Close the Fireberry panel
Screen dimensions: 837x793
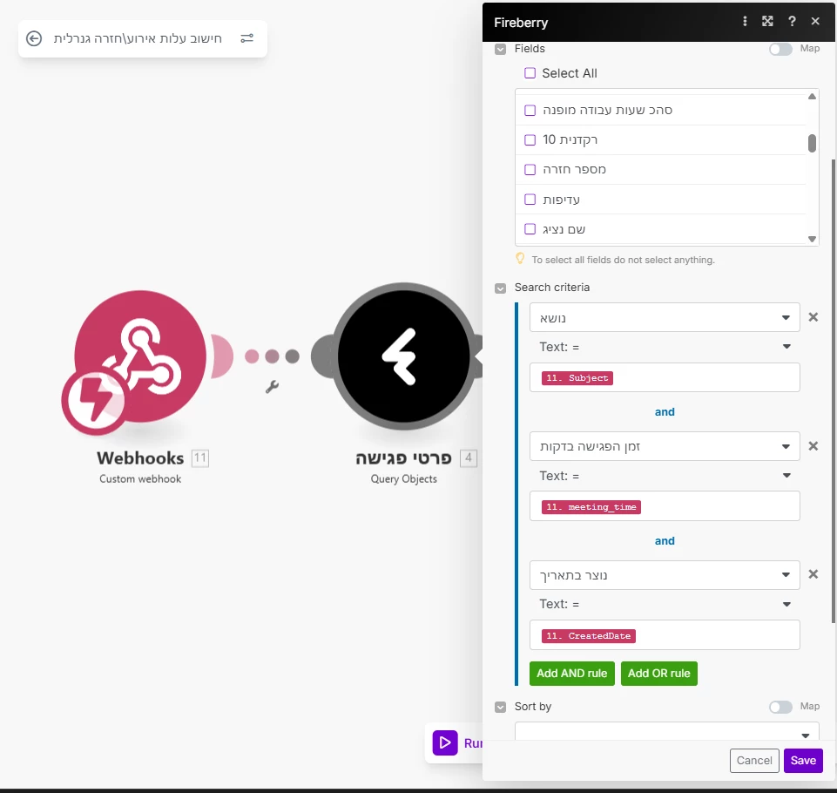pyautogui.click(x=815, y=22)
